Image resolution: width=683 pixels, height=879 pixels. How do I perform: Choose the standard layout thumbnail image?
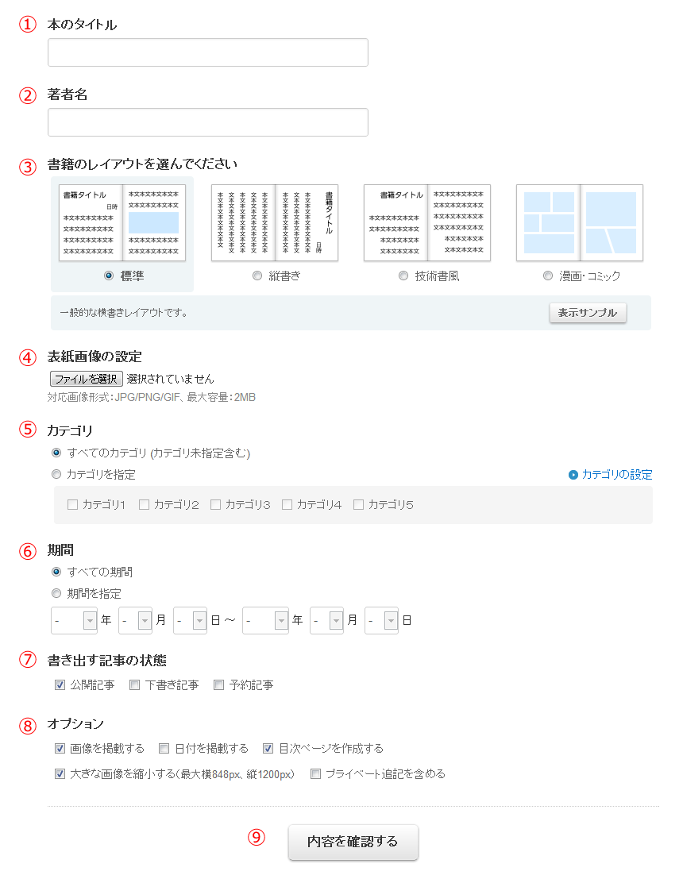(x=122, y=223)
